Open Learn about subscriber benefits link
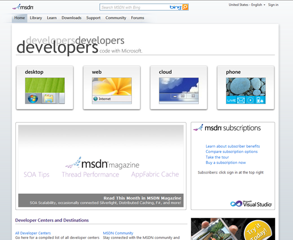The image size is (293, 240). point(232,146)
